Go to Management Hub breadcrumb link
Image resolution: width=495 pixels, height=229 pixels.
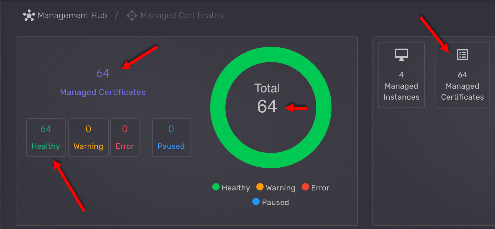[x=72, y=15]
